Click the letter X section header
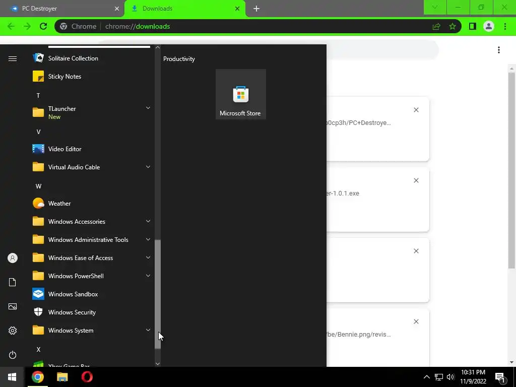The image size is (516, 387). click(38, 350)
